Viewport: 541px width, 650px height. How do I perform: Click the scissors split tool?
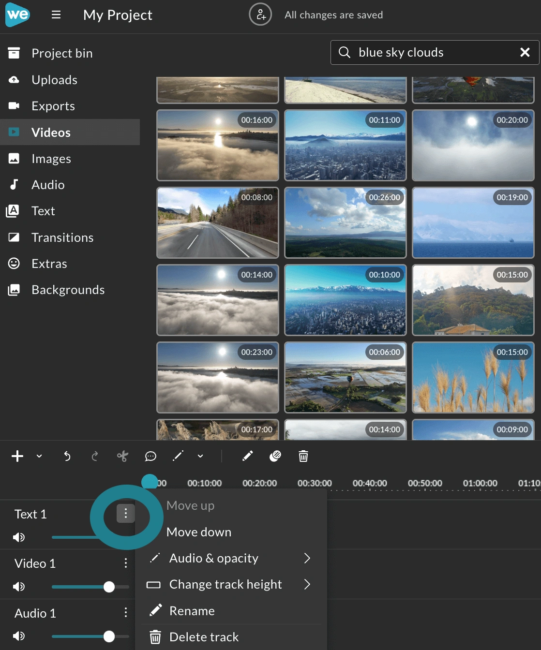pos(122,456)
